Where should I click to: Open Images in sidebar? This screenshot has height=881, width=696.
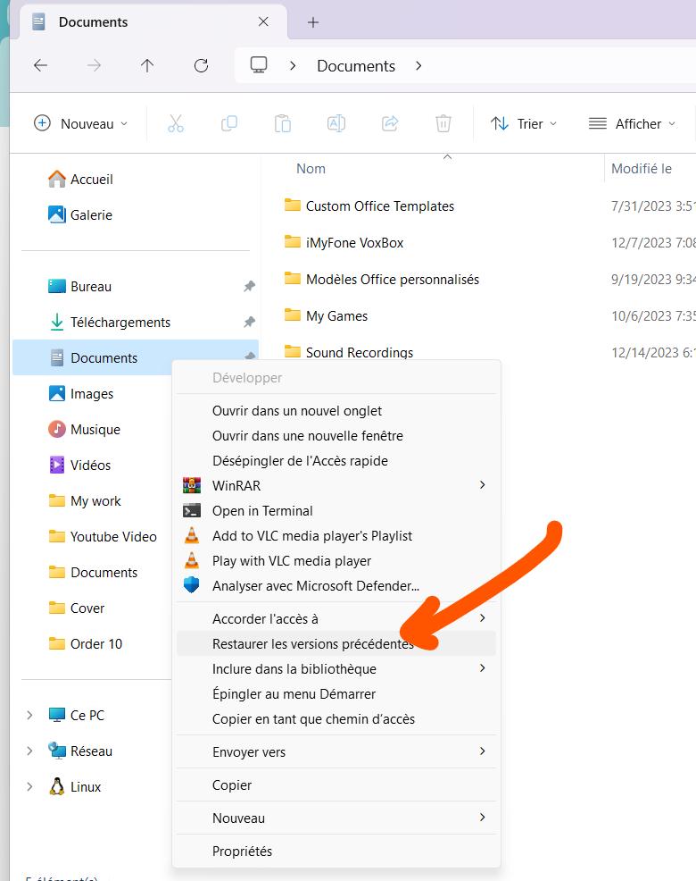tap(81, 394)
